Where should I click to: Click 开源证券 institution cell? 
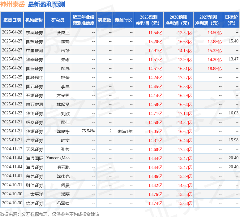(x=35, y=95)
